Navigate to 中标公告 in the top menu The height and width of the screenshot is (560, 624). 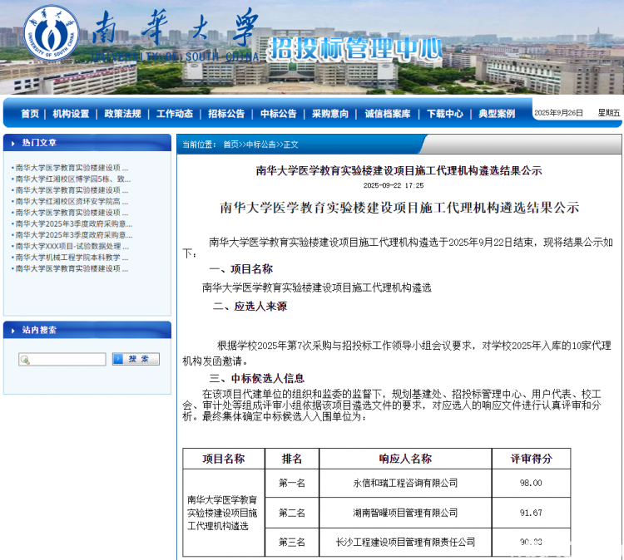278,114
